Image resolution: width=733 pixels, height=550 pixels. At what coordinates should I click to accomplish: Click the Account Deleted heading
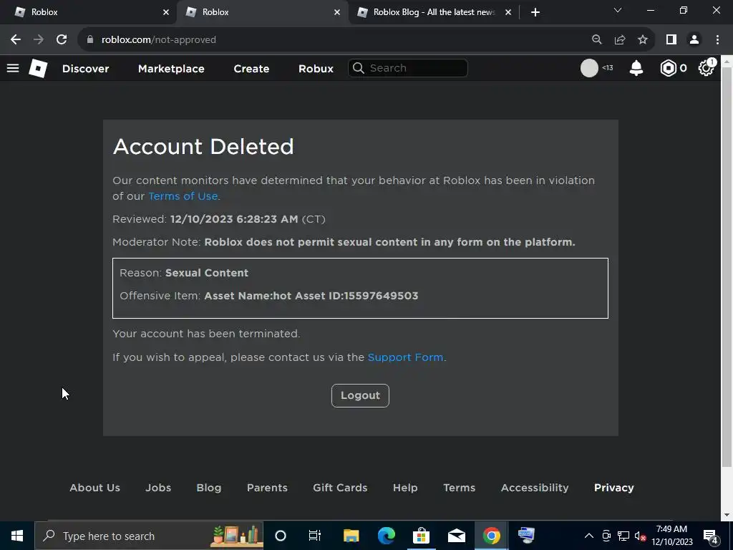coord(203,147)
